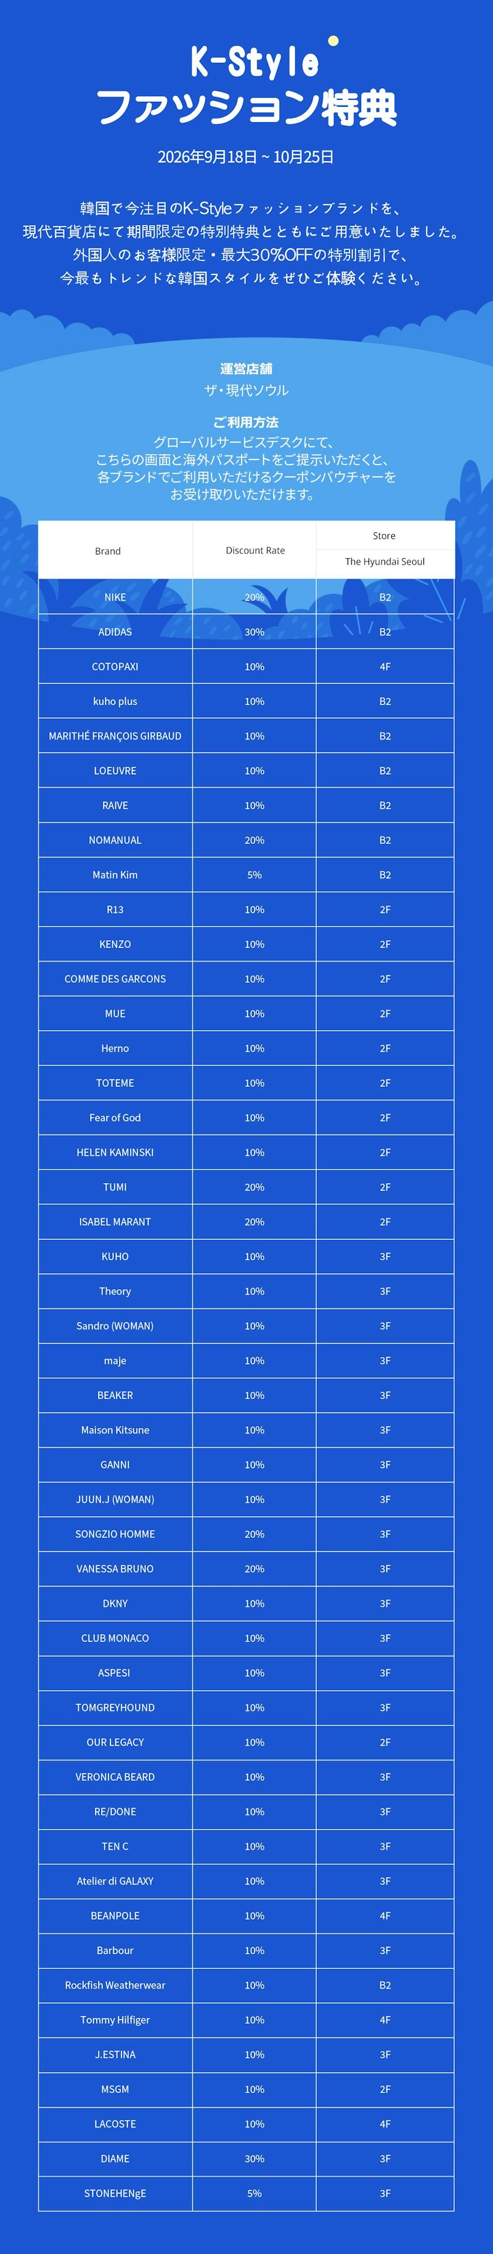Image resolution: width=493 pixels, height=2254 pixels.
Task: Click the K-Style logo title
Action: coord(255,62)
